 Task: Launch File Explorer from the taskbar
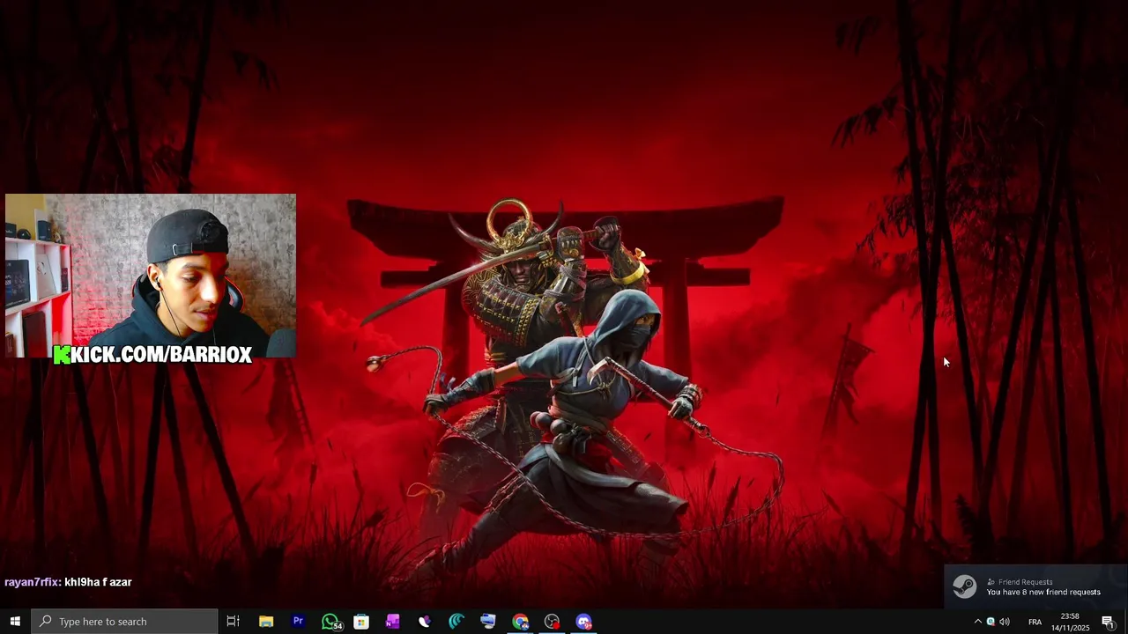point(266,622)
